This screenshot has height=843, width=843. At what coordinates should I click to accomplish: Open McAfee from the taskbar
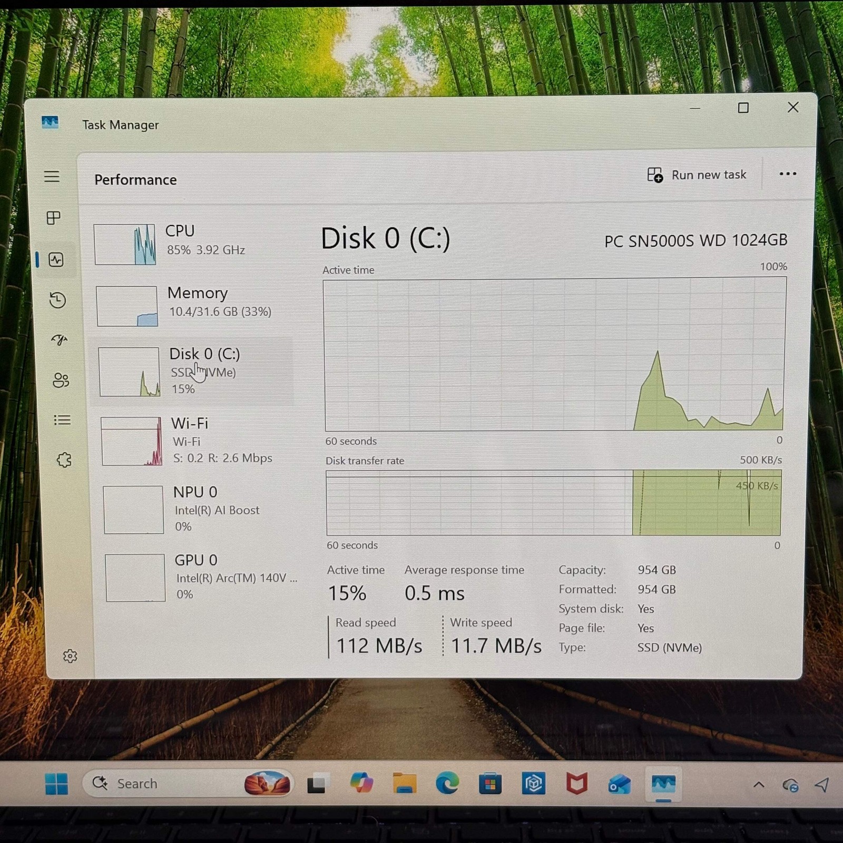576,784
